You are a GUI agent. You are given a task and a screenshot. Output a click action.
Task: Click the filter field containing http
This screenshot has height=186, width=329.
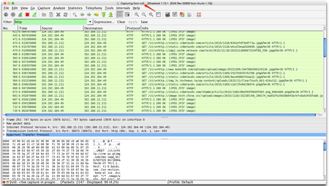click(x=51, y=22)
